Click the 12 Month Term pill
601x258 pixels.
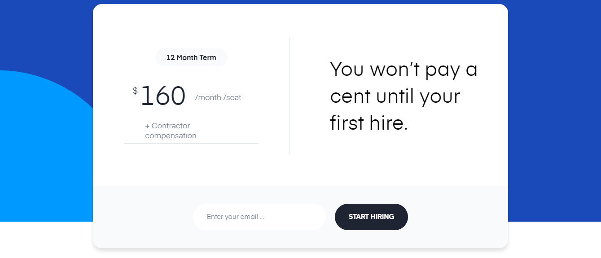pyautogui.click(x=191, y=57)
